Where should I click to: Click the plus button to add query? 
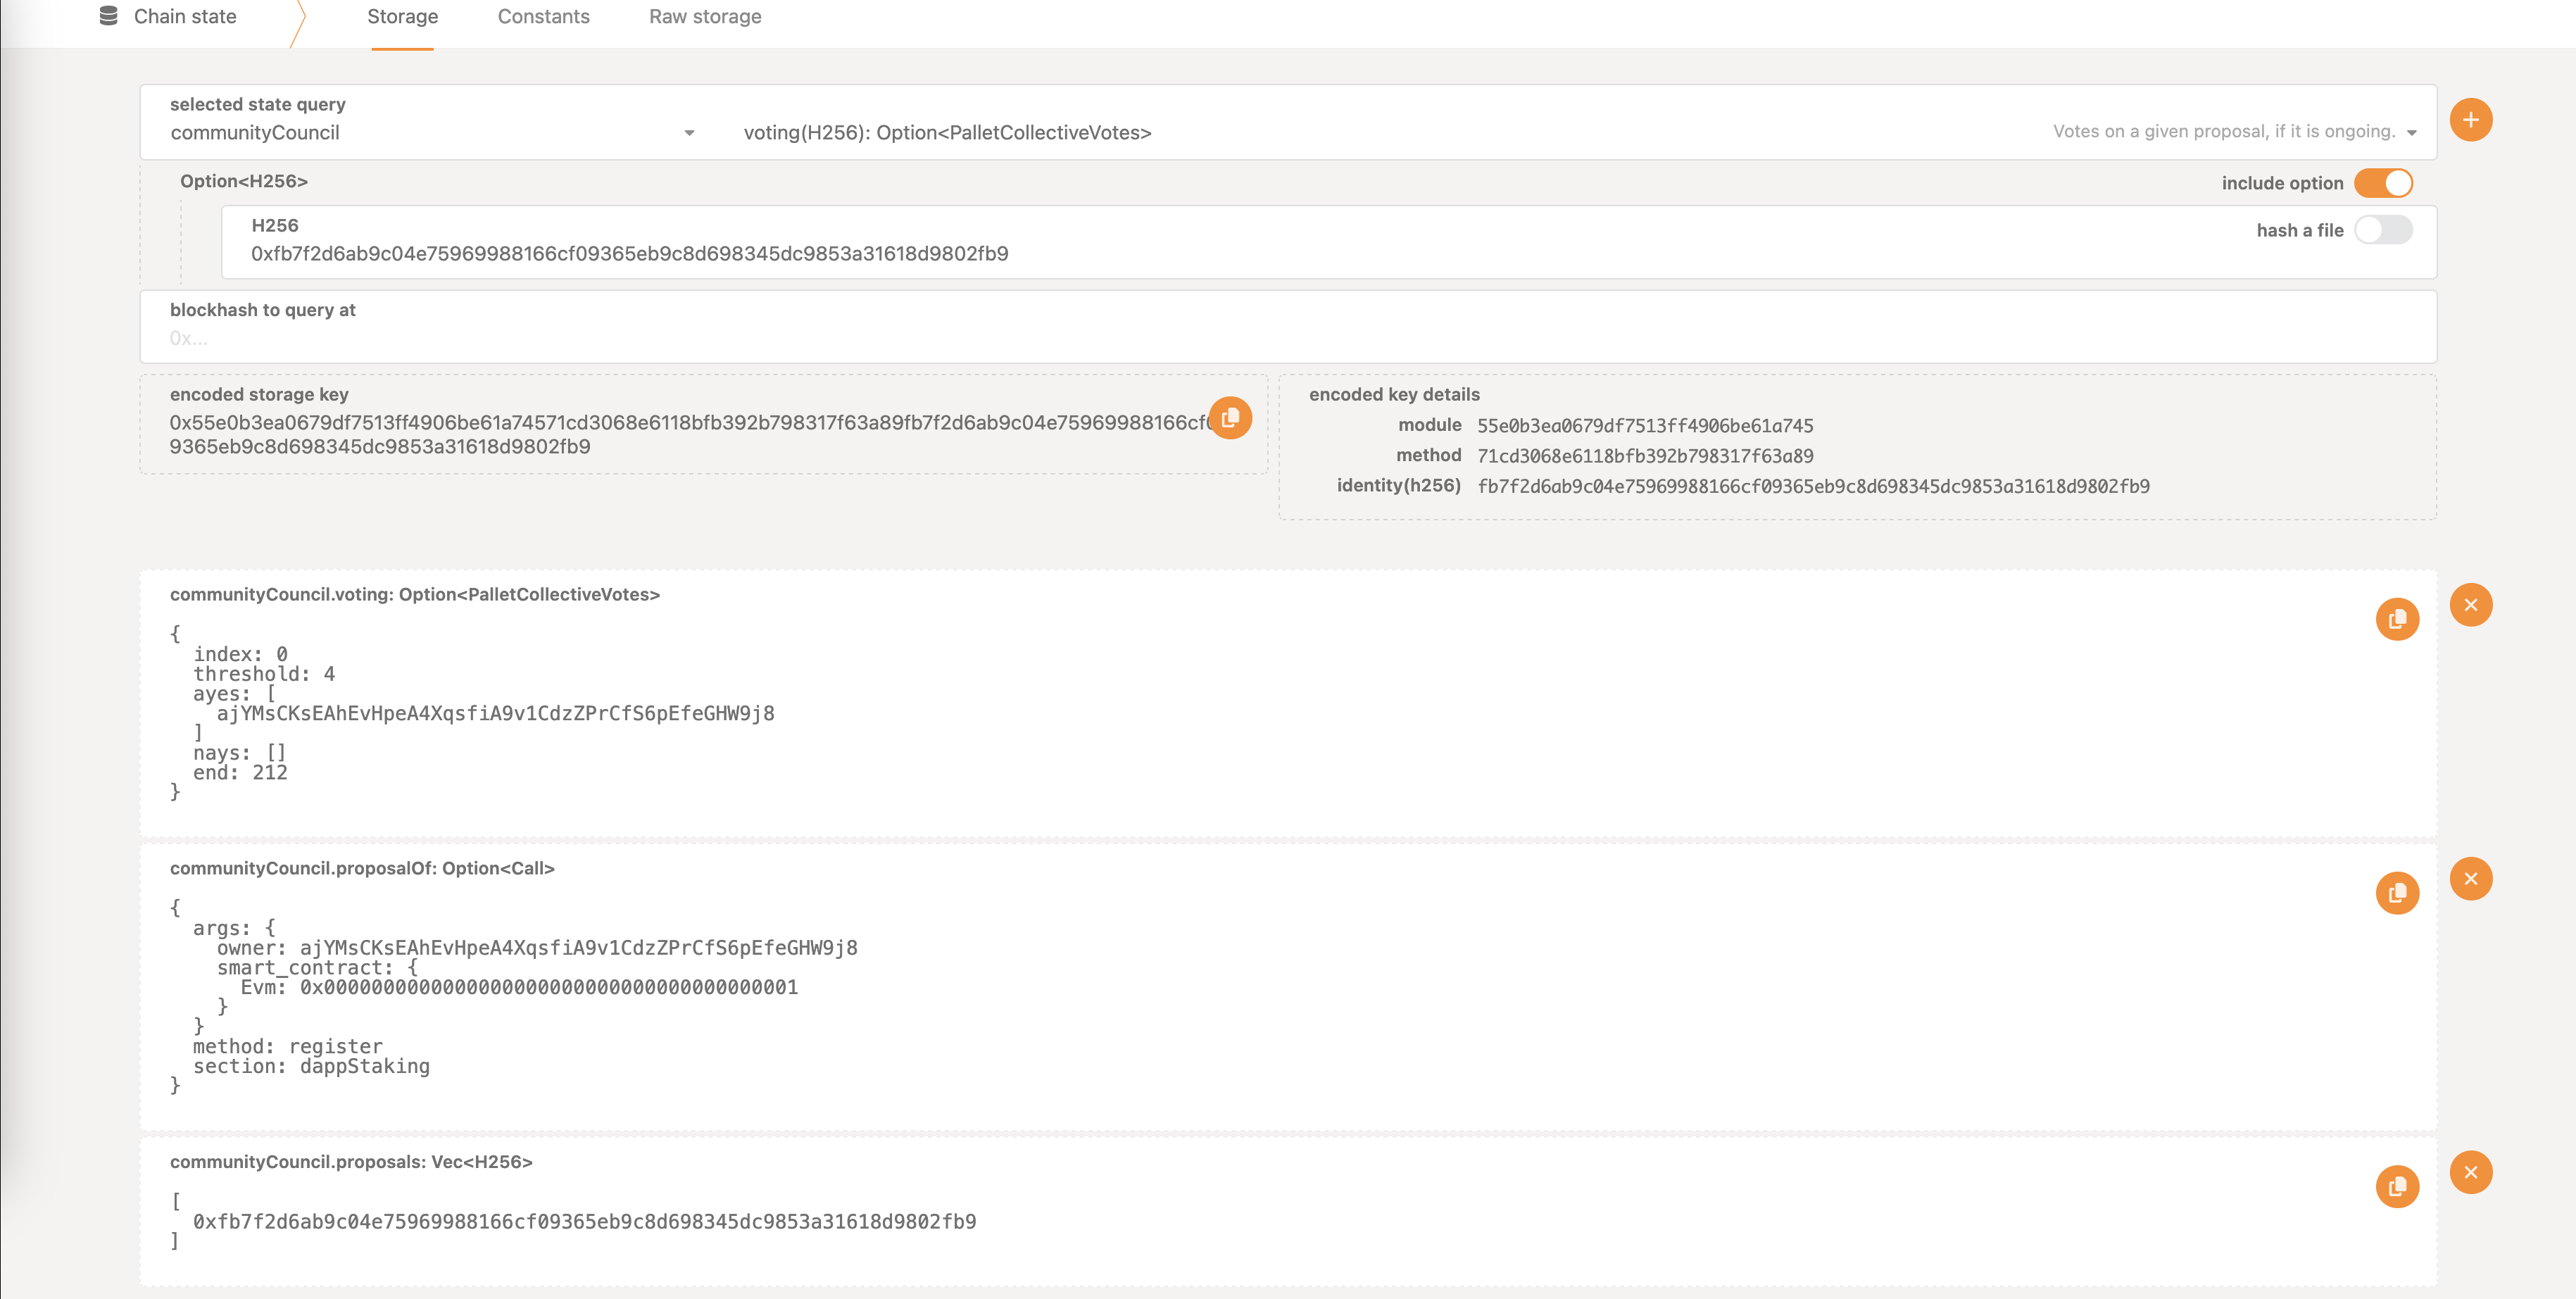2470,120
